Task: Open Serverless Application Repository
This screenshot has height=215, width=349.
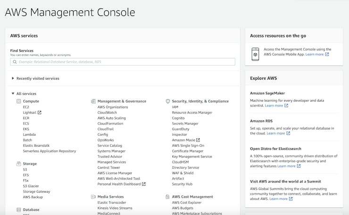Action: point(50,151)
